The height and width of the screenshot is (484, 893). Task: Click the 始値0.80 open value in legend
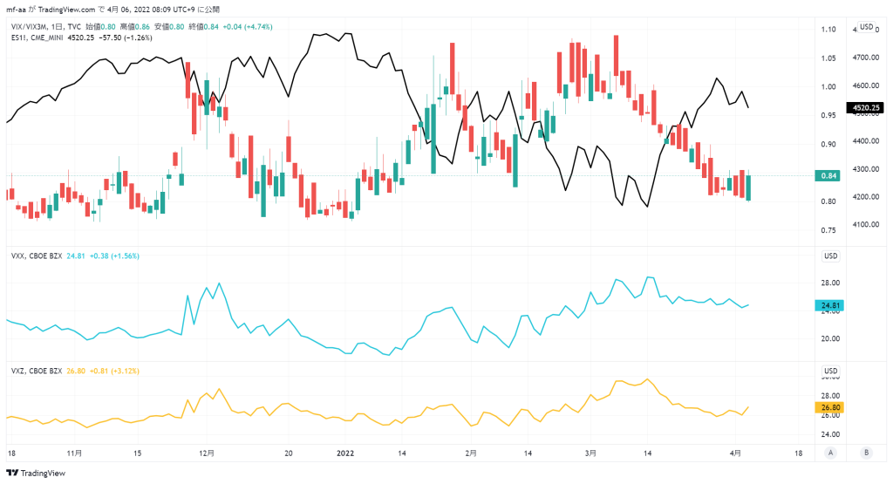pos(100,27)
